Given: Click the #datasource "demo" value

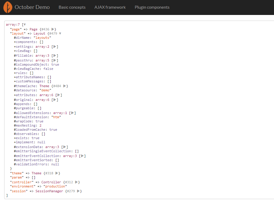Looking at the screenshot, I should coord(45,90).
